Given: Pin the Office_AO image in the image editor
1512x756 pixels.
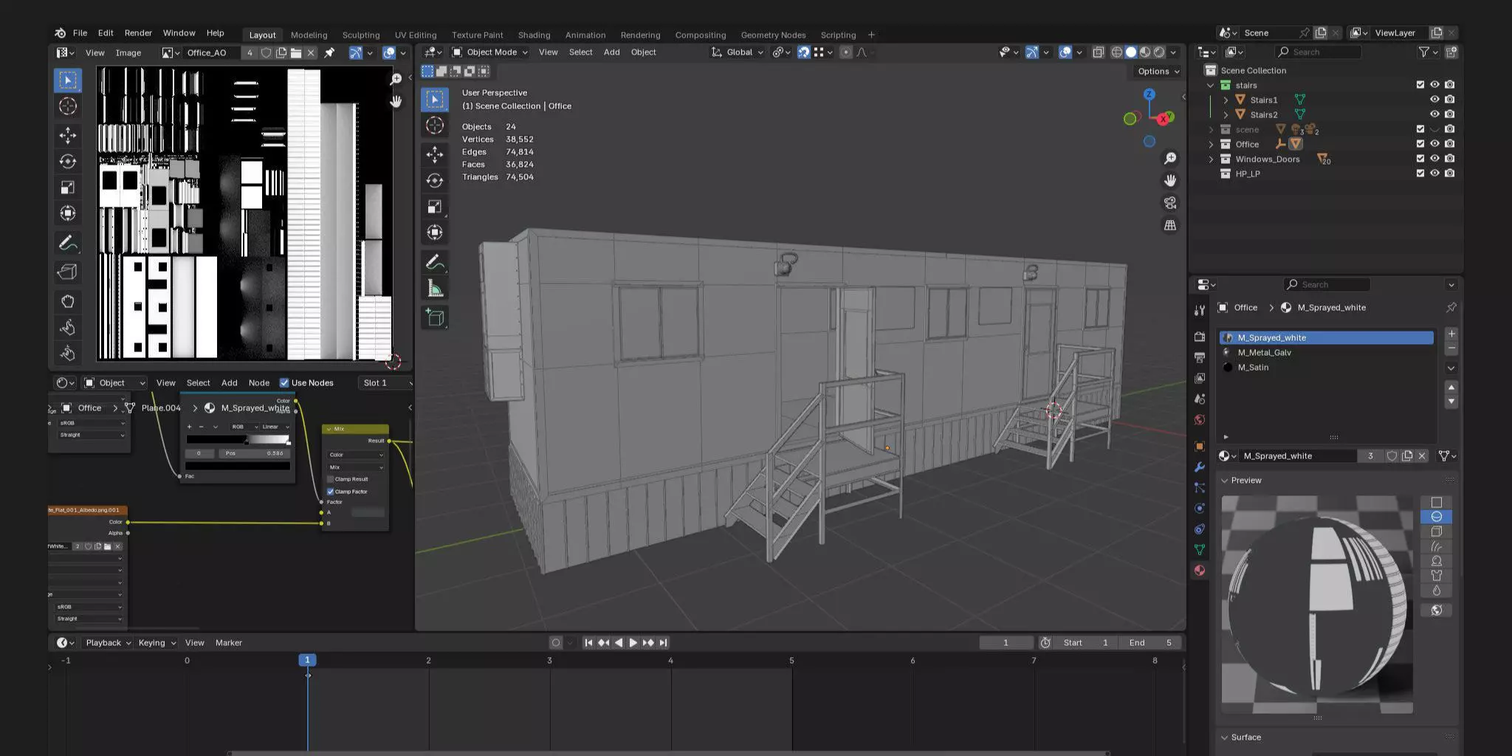Looking at the screenshot, I should (x=329, y=52).
